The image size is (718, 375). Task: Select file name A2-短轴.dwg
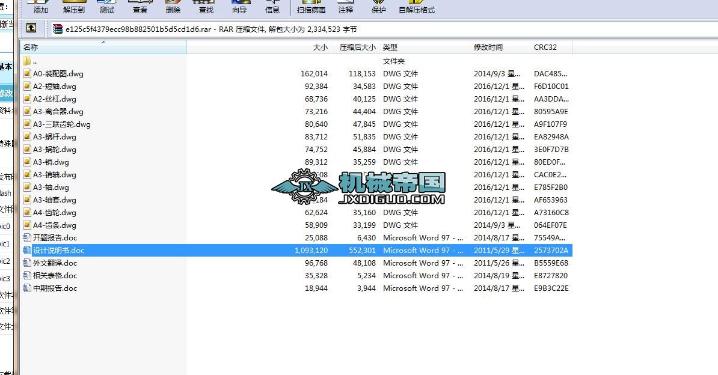tap(55, 86)
